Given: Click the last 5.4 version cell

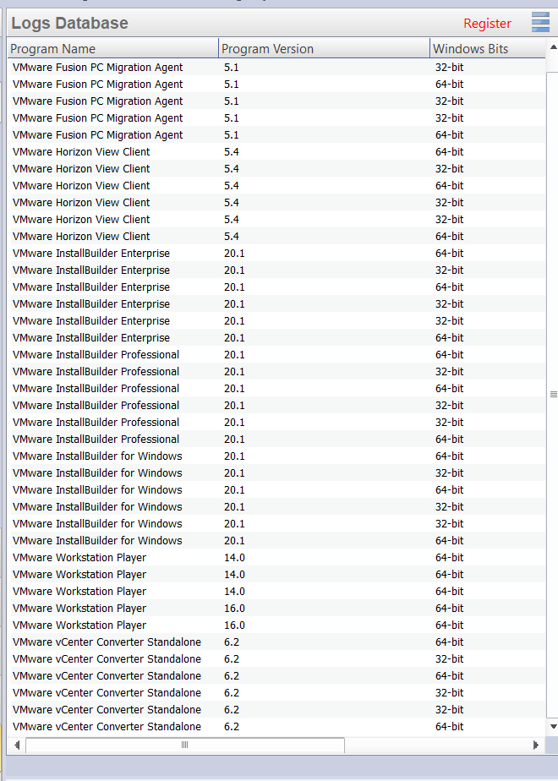Looking at the screenshot, I should (232, 236).
